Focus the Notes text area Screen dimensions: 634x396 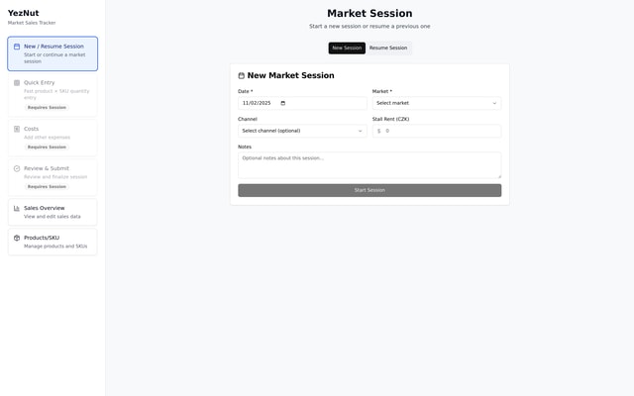369,164
